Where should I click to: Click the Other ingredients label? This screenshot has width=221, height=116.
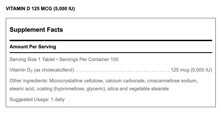click(29, 81)
